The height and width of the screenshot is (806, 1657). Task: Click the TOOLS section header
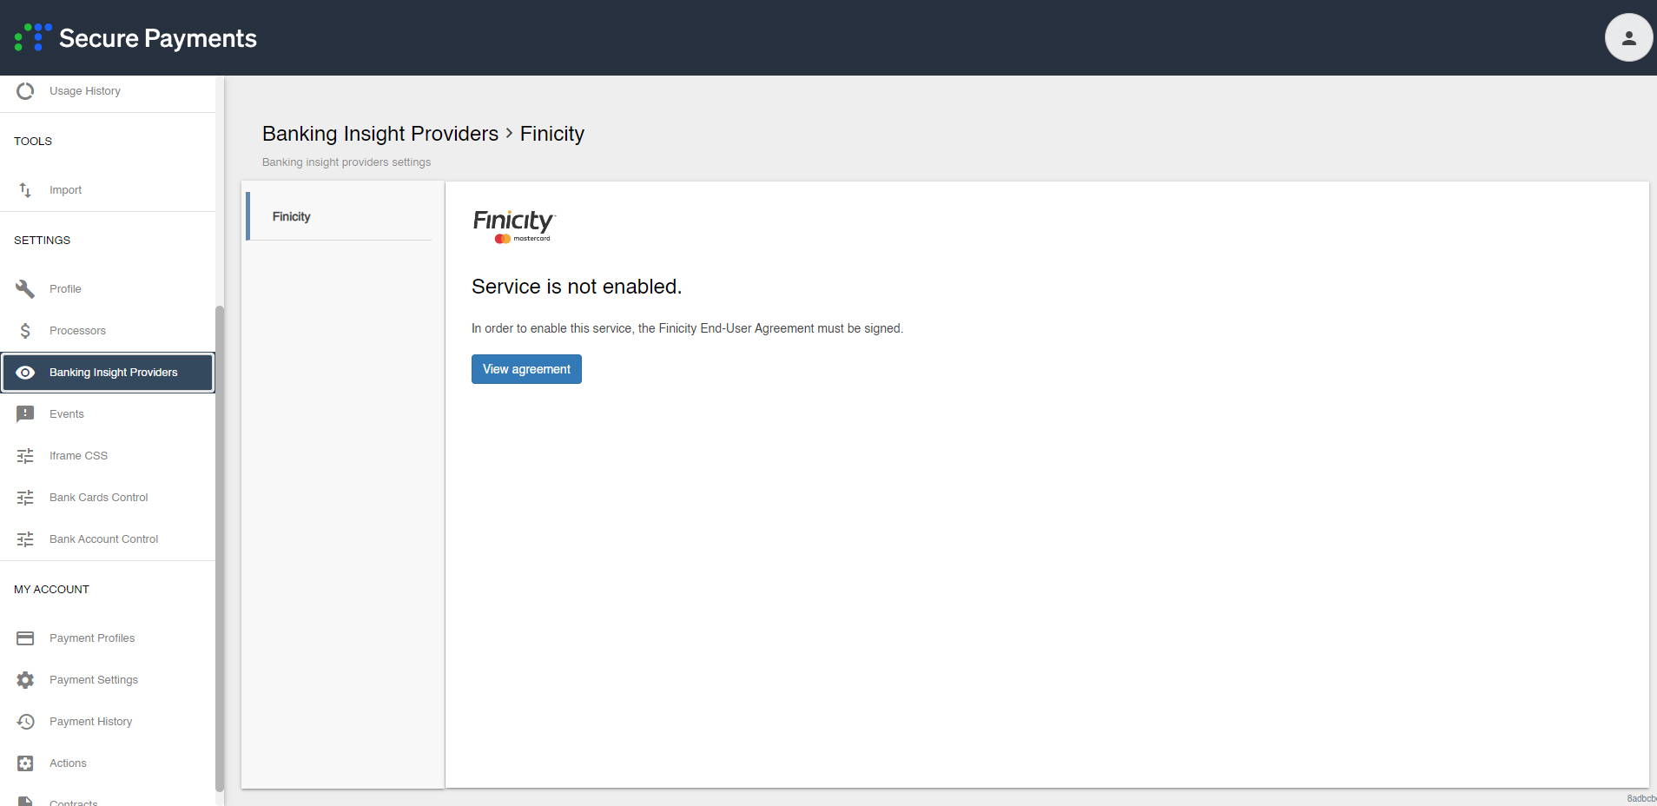pos(33,141)
